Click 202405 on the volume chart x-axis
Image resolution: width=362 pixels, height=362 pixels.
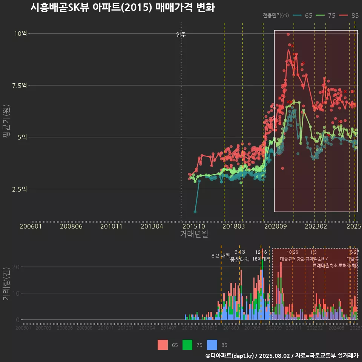[x=336, y=328]
